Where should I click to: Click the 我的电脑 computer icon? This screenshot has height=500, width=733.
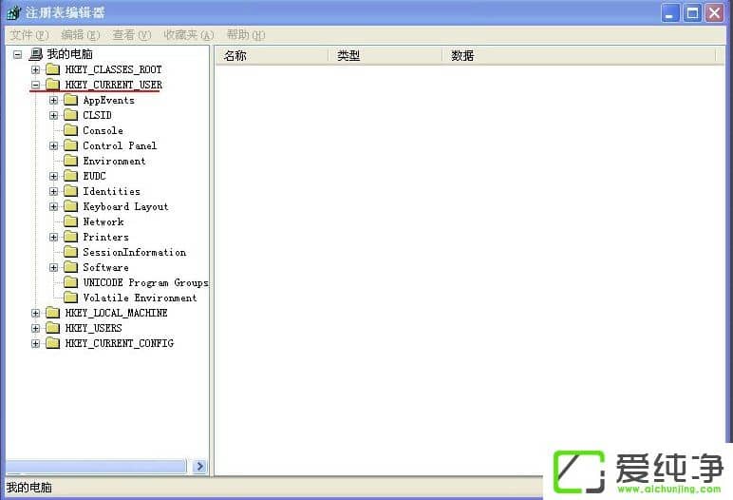(x=35, y=54)
